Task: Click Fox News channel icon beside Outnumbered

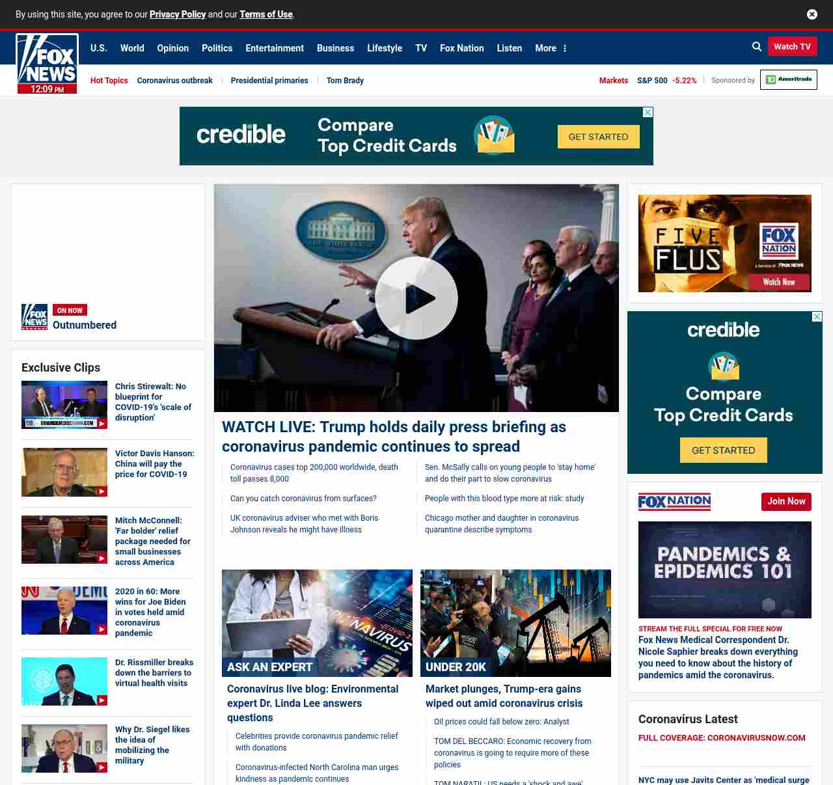Action: (x=34, y=317)
